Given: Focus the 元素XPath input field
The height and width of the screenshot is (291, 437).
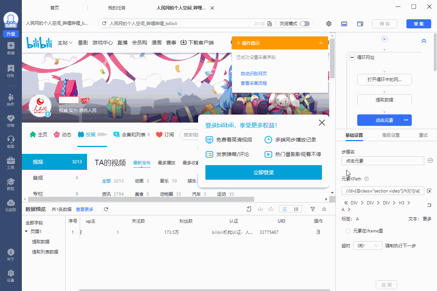Looking at the screenshot, I should (x=383, y=191).
